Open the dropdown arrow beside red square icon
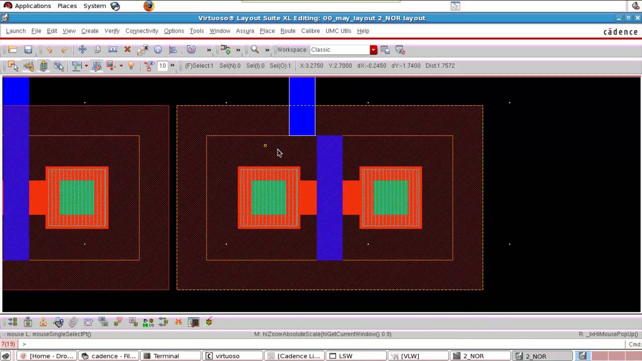The width and height of the screenshot is (642, 361). [x=121, y=66]
